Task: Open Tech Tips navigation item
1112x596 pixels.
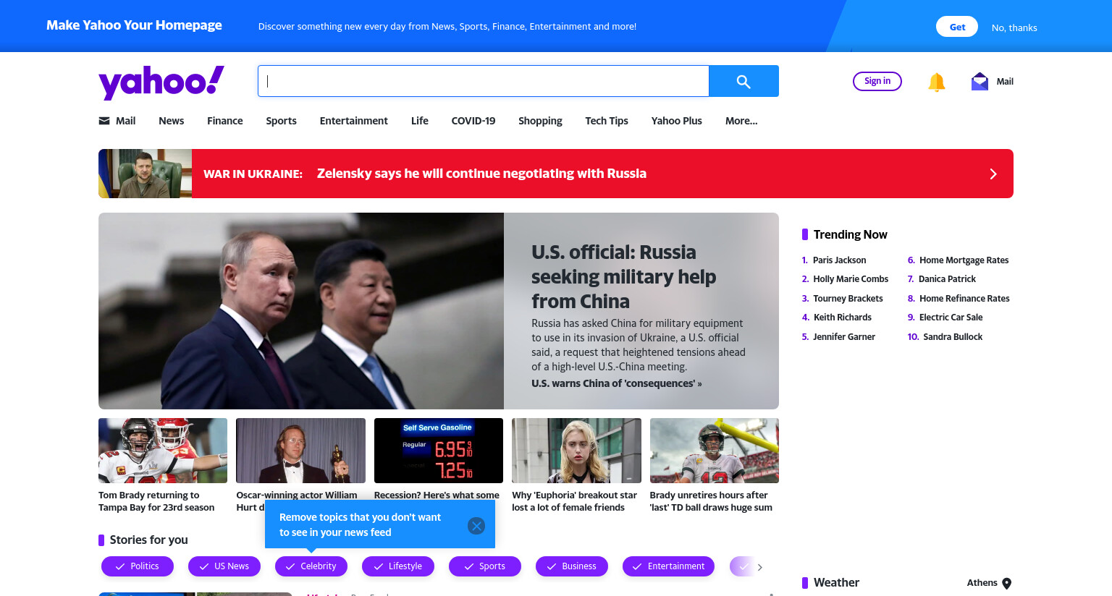Action: [607, 121]
